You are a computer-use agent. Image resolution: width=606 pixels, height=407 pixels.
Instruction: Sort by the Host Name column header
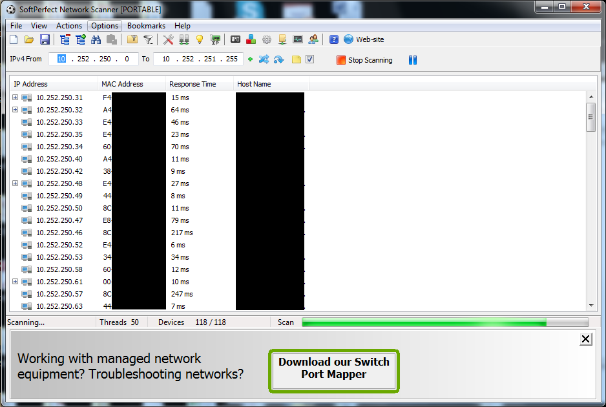271,84
